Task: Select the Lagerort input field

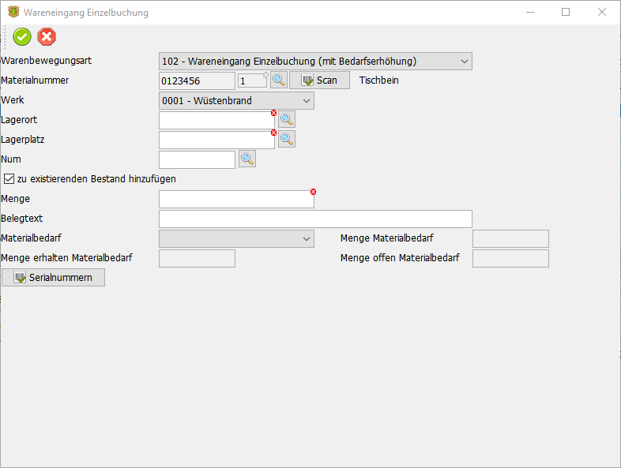Action: 216,120
